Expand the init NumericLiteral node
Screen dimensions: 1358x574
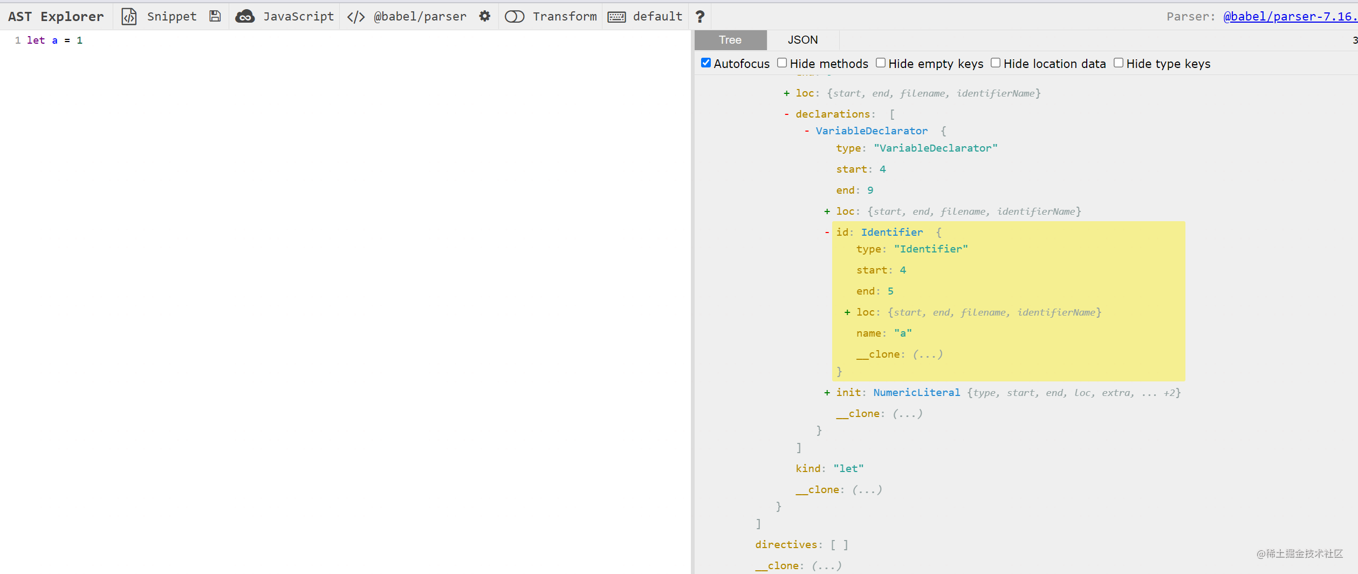click(x=827, y=393)
